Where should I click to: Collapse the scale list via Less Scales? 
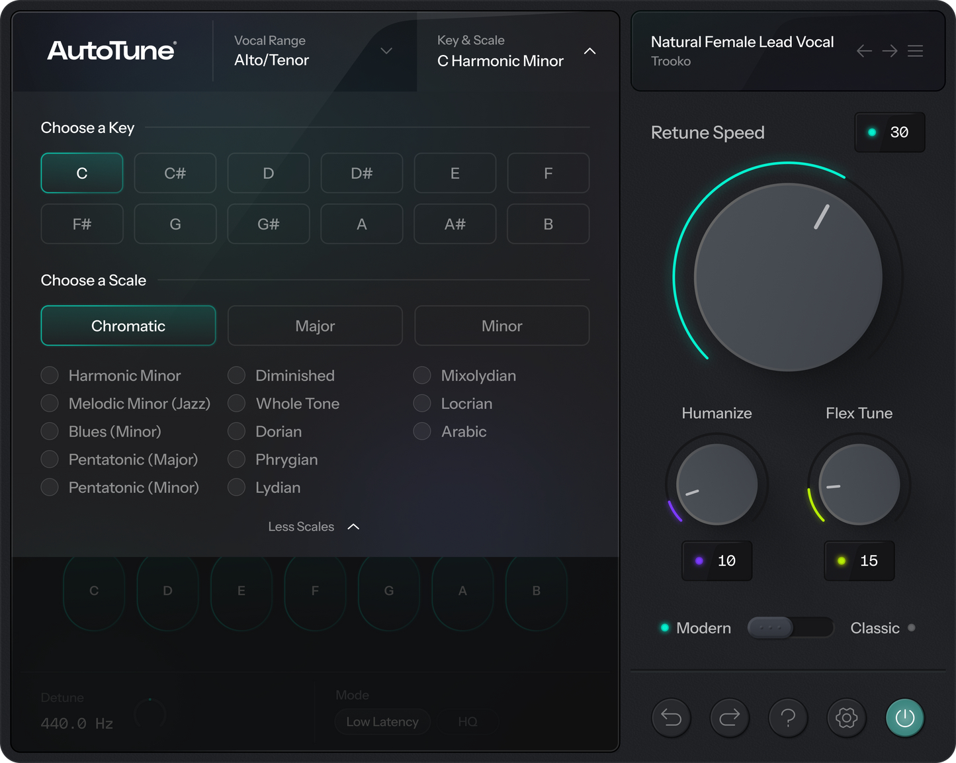tap(314, 526)
